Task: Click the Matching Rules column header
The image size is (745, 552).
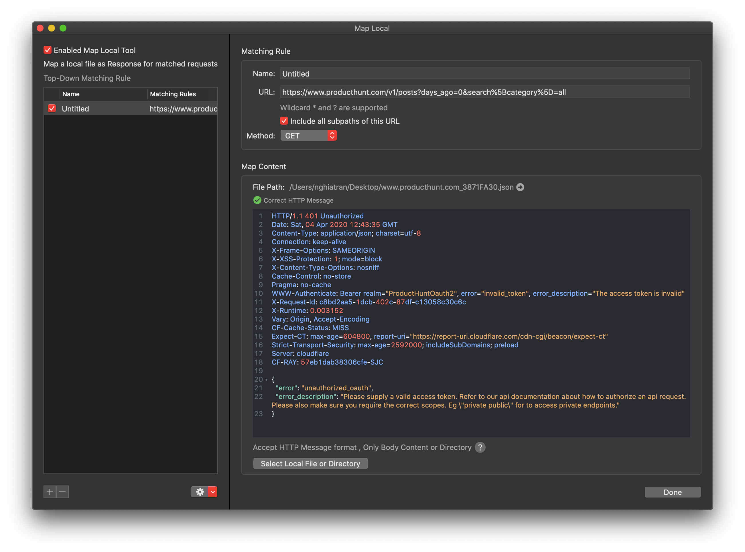Action: 173,94
